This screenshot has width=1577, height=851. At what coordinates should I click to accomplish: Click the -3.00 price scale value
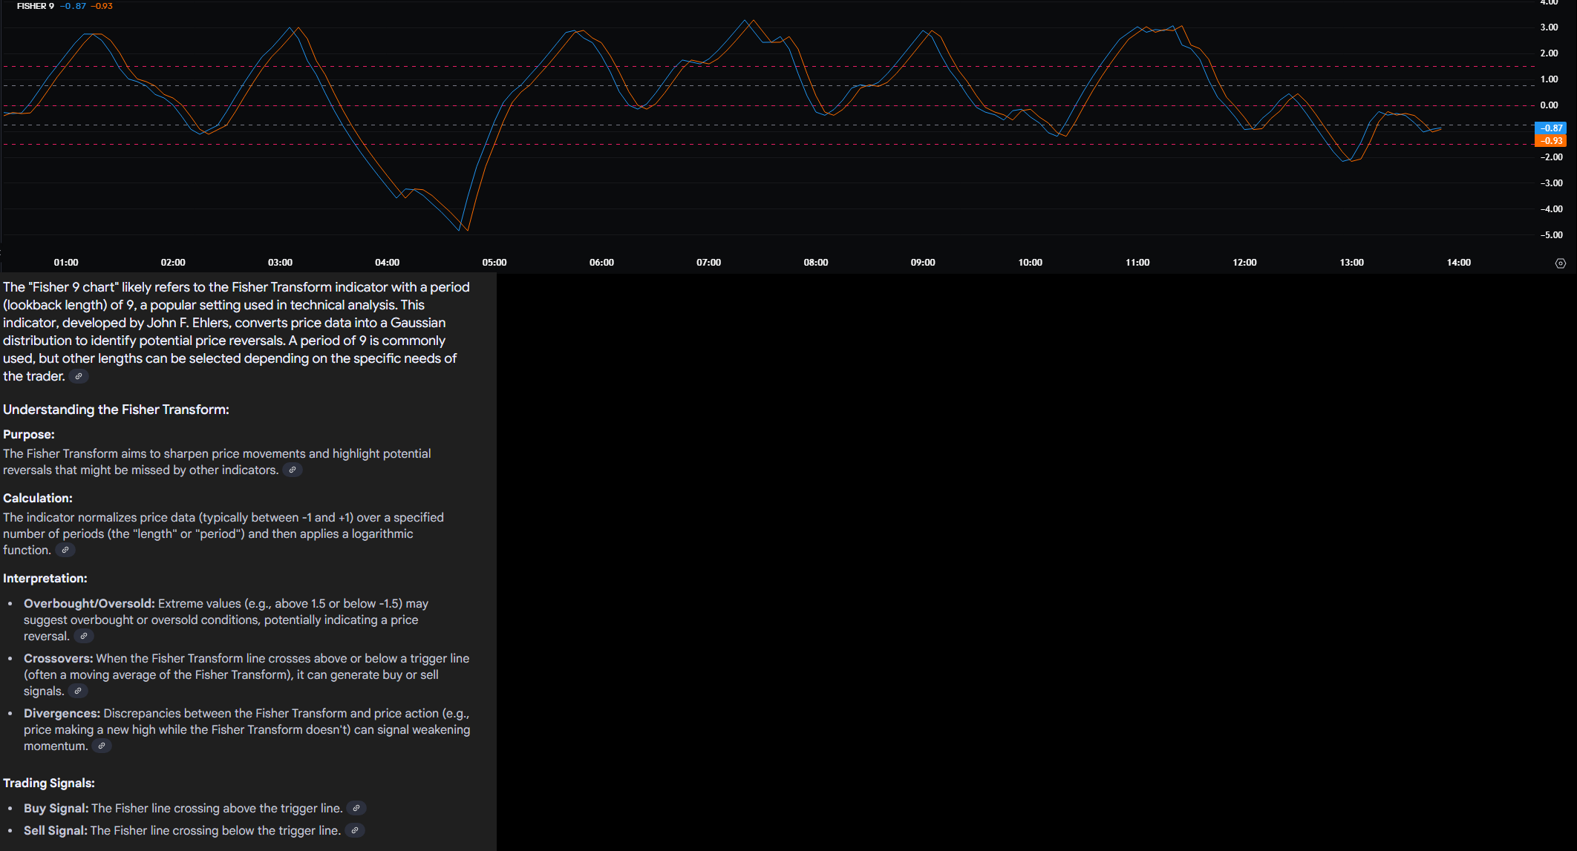click(1550, 183)
